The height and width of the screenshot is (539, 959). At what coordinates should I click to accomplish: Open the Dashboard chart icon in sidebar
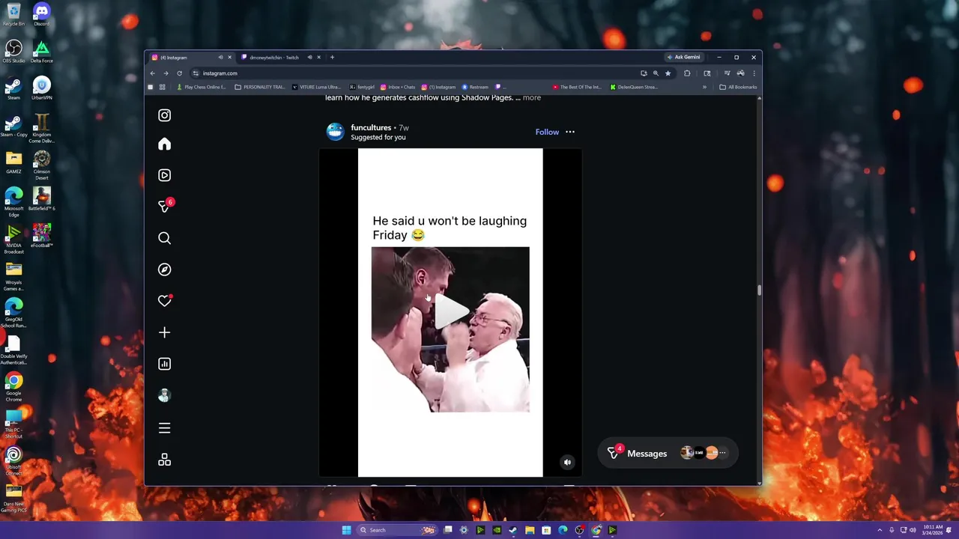pyautogui.click(x=164, y=364)
